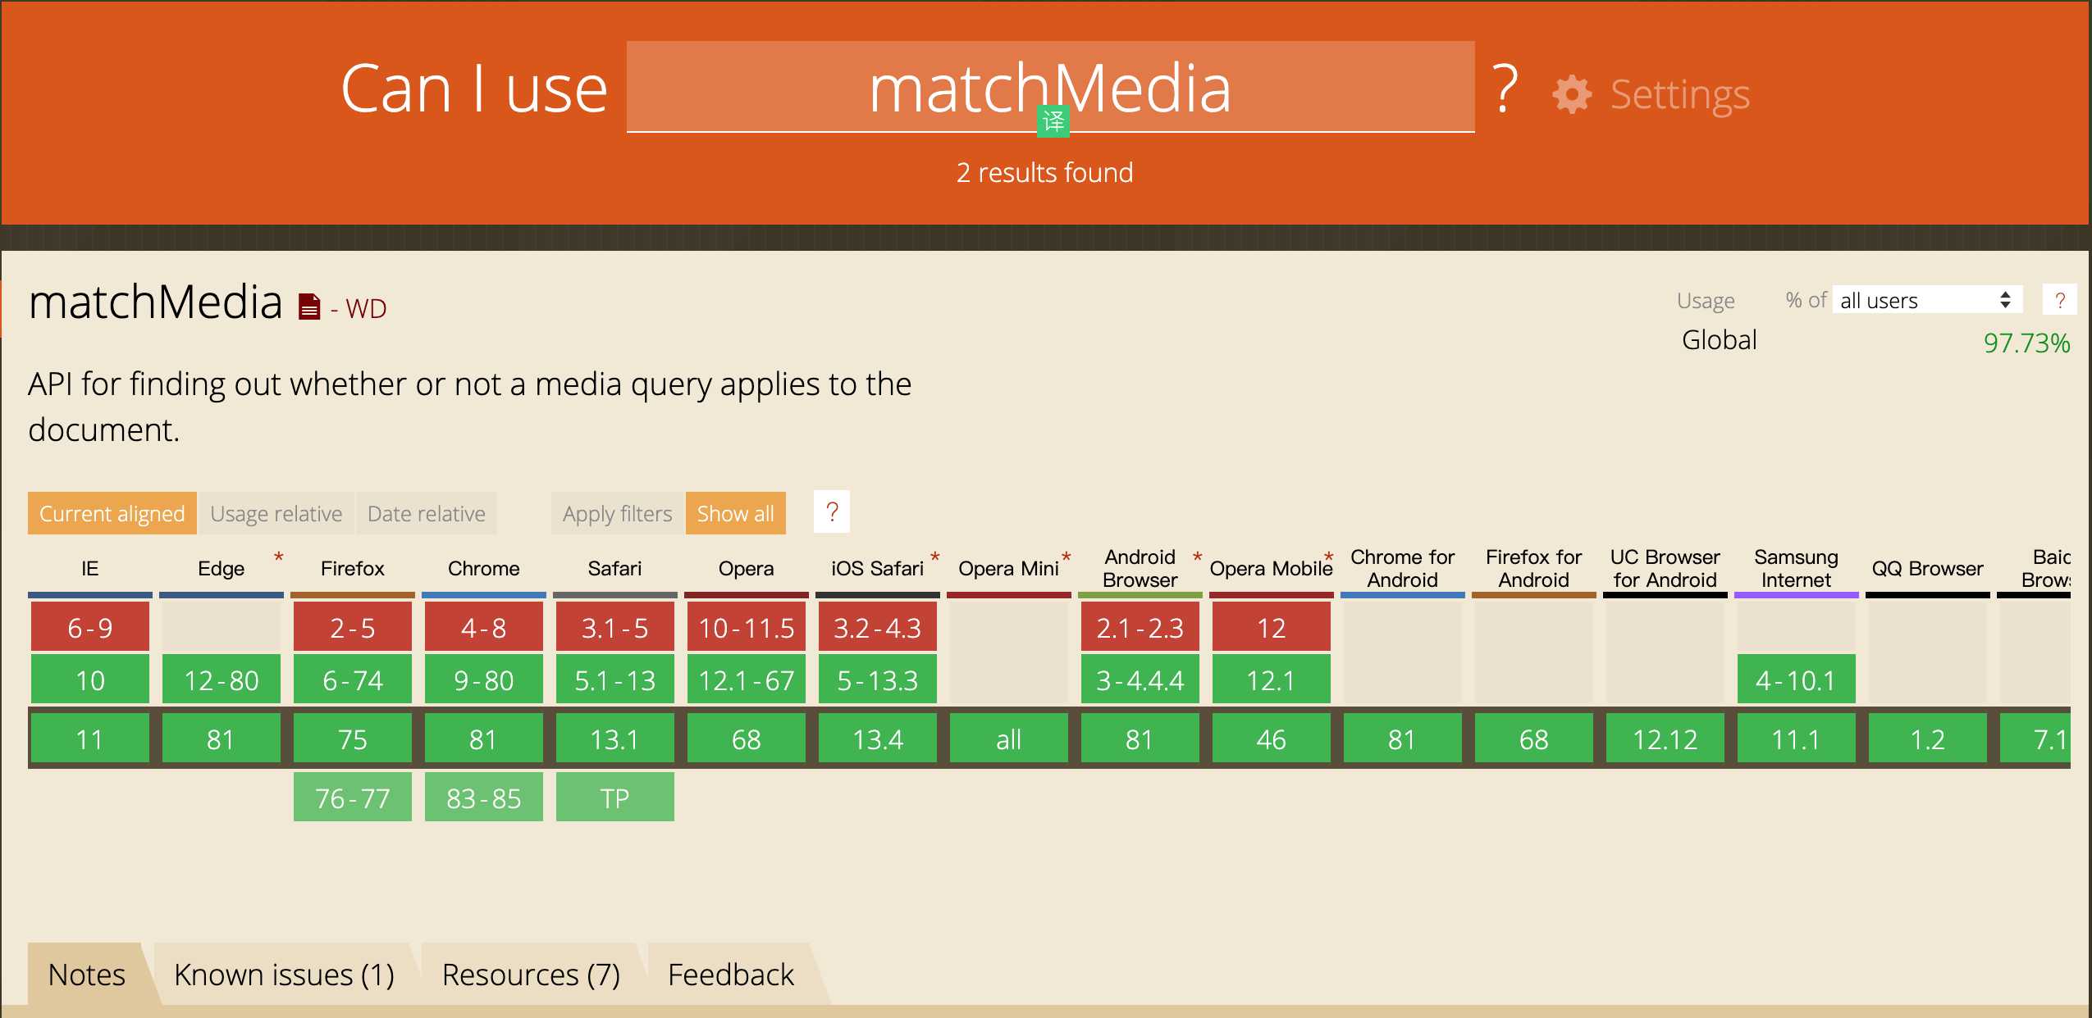Click the IE column header
The height and width of the screenshot is (1018, 2092).
tap(90, 568)
